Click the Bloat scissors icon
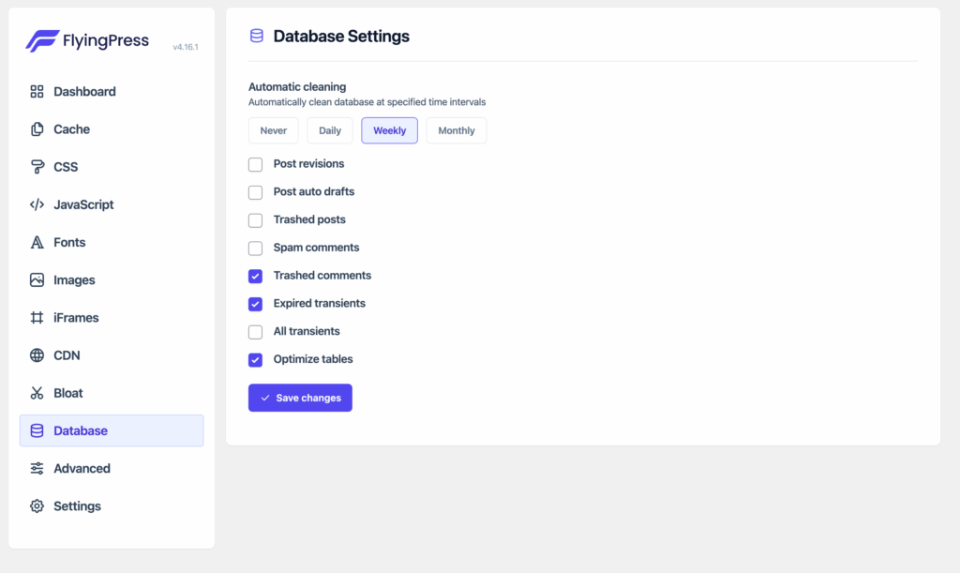 click(37, 392)
